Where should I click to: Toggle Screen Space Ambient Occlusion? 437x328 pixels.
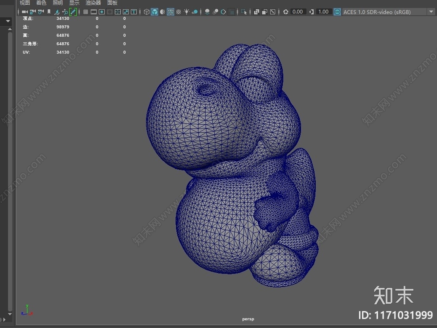pyautogui.click(x=207, y=12)
